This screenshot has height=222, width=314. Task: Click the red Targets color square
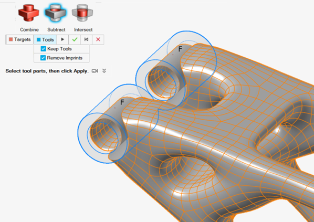pos(11,39)
